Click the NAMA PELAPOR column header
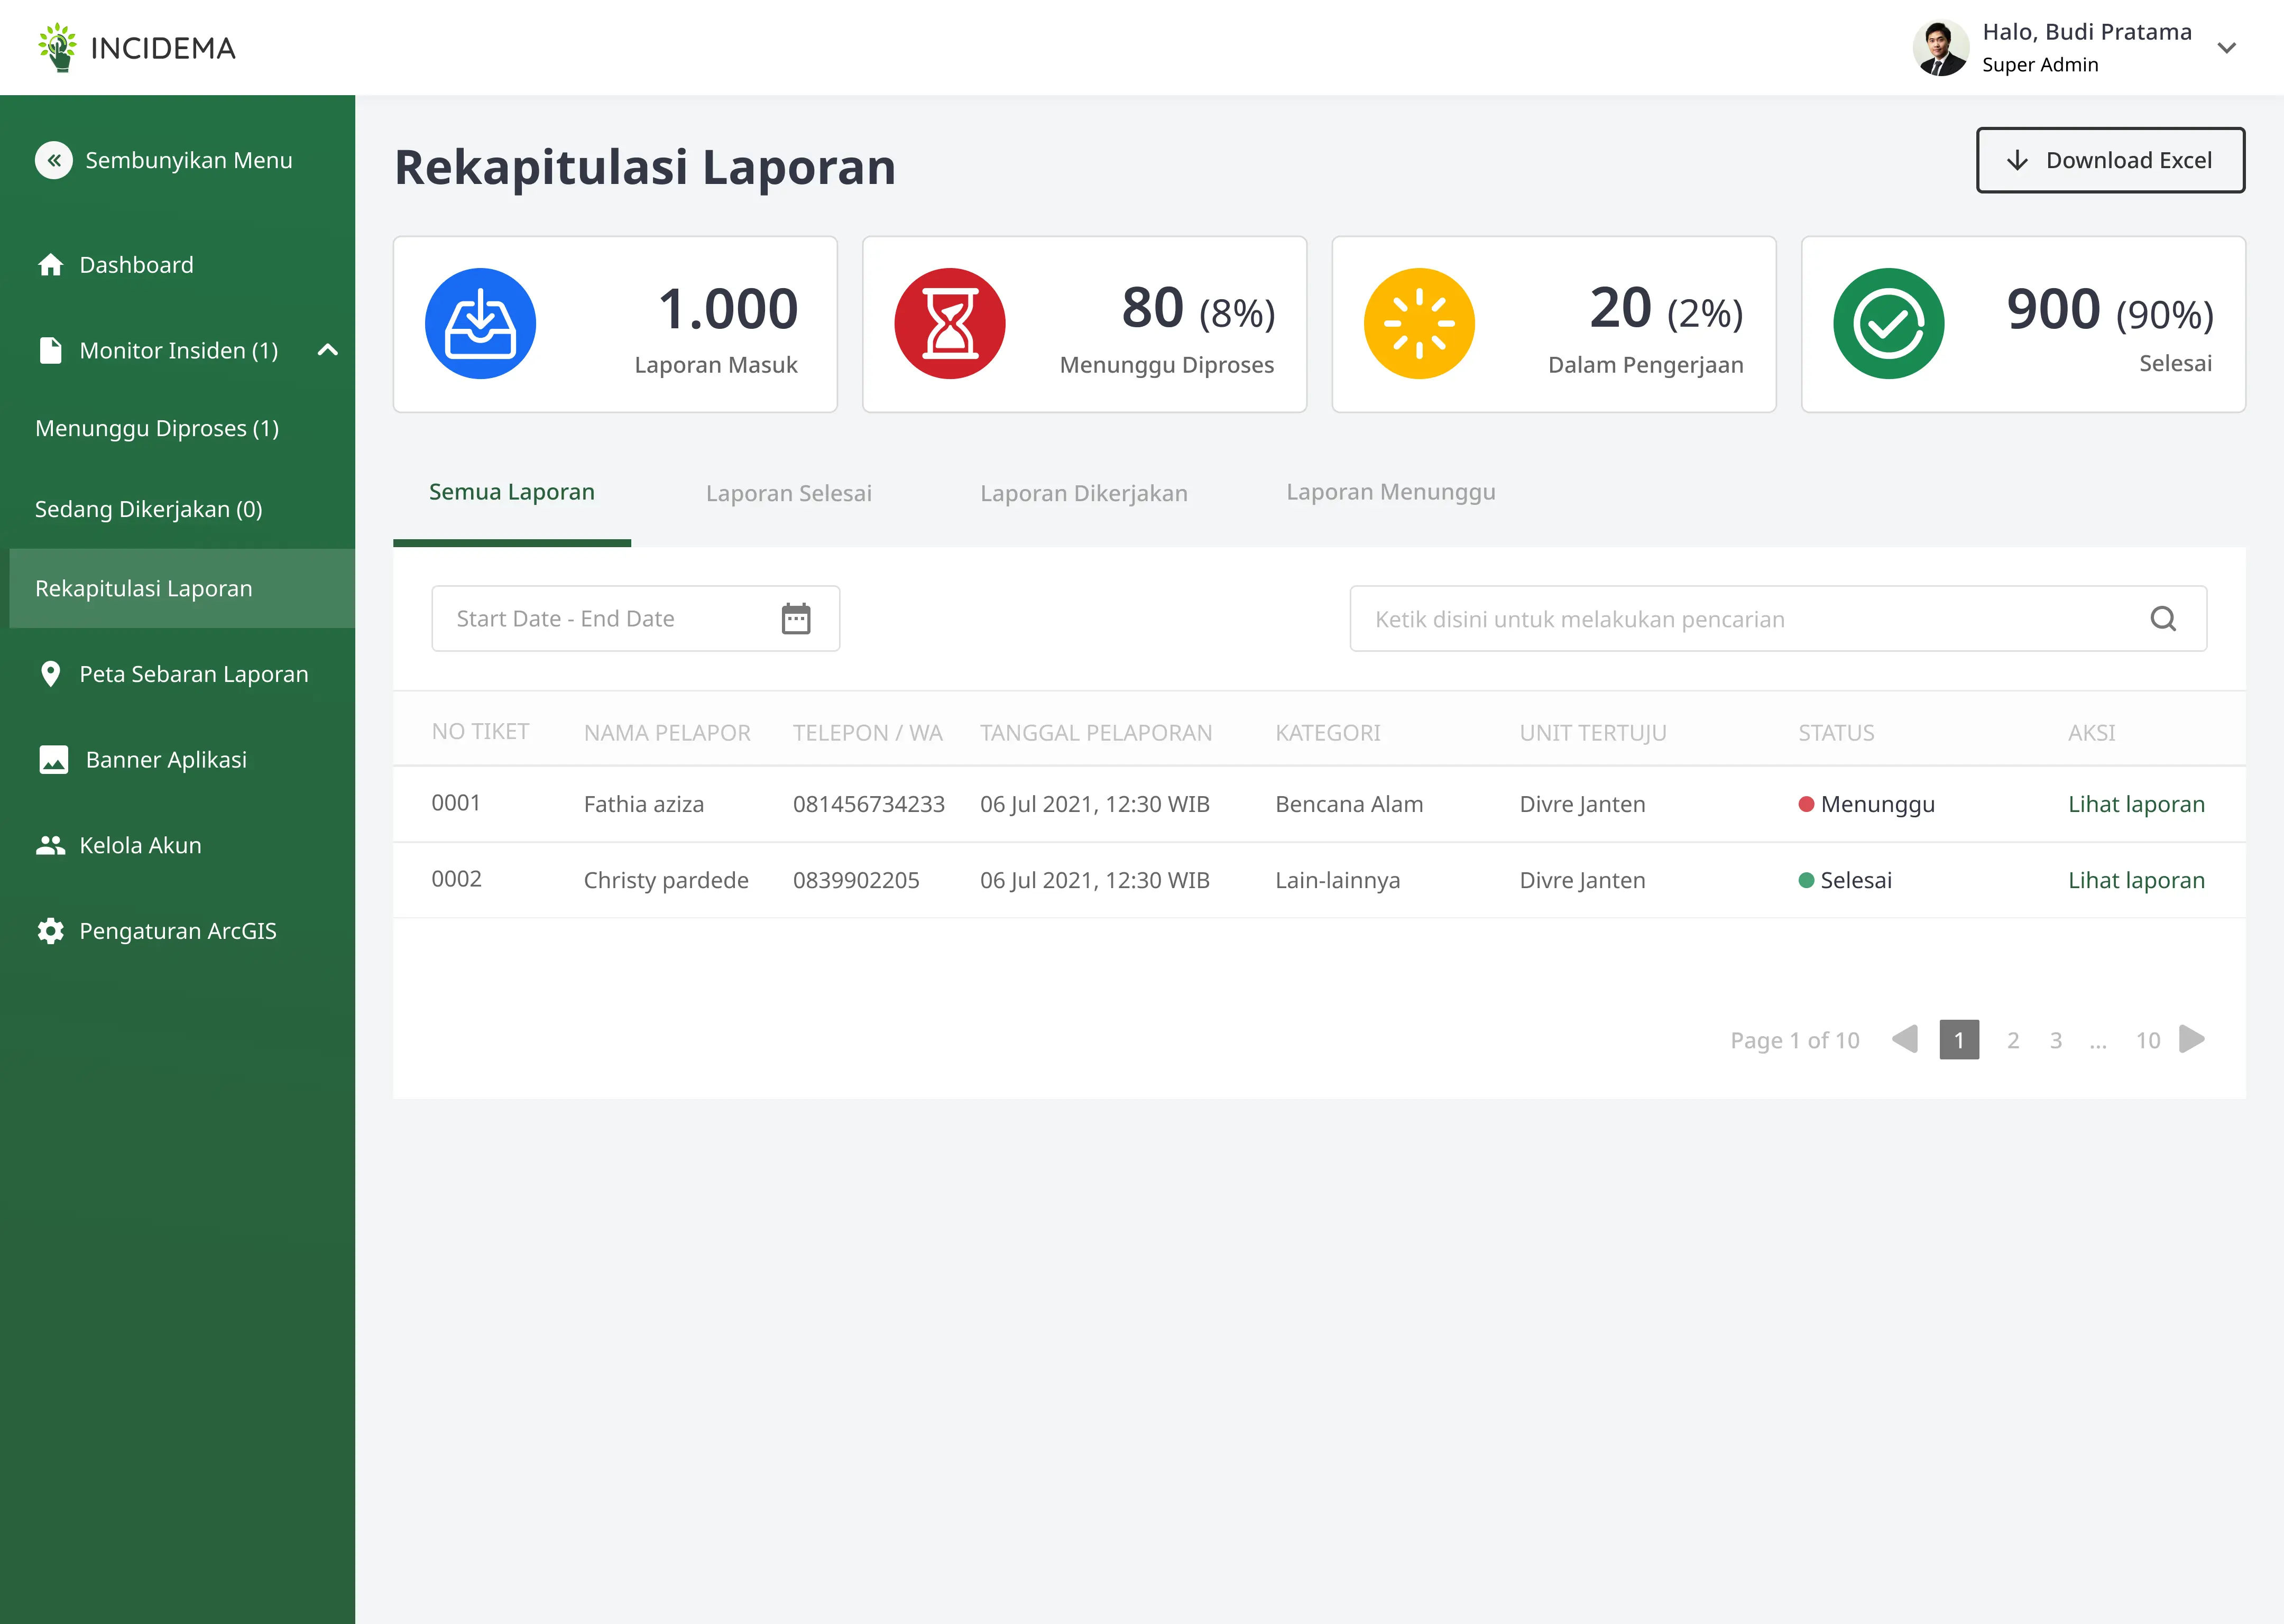This screenshot has height=1624, width=2284. pos(667,733)
